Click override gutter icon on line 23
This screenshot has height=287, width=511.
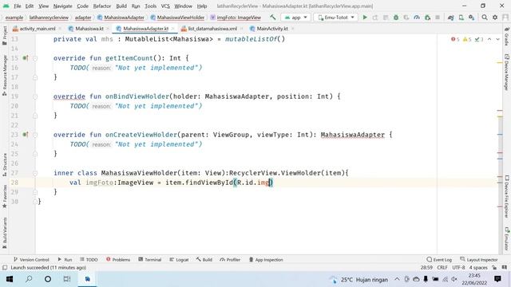(26, 135)
